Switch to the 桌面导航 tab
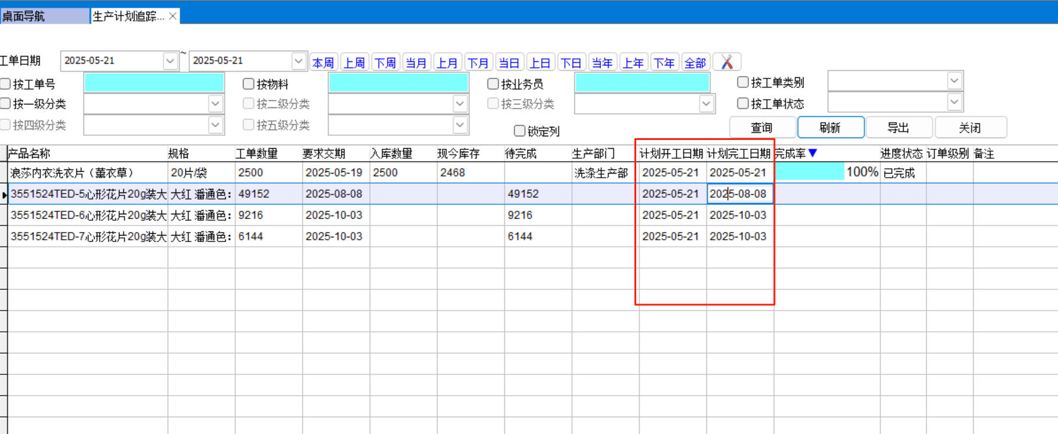 (44, 16)
